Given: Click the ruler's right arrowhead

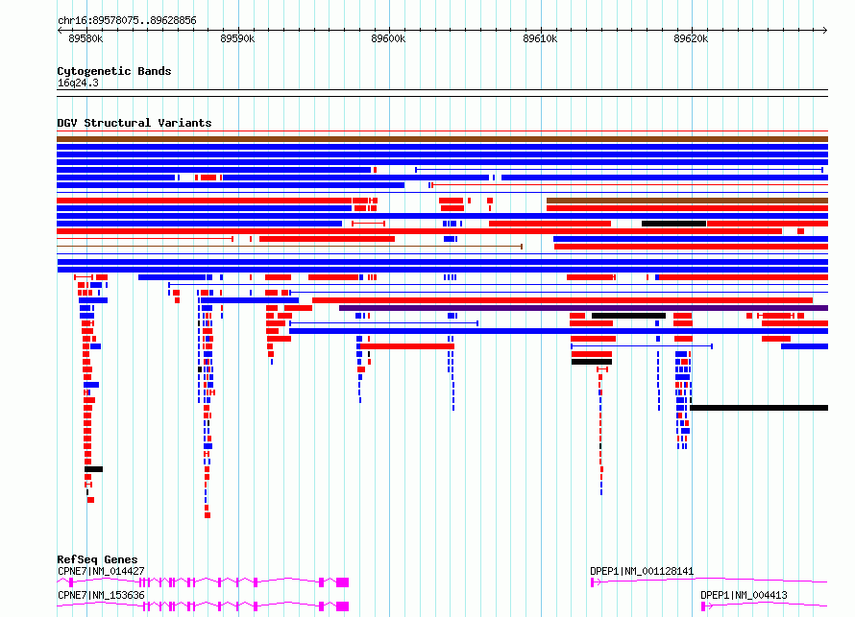Looking at the screenshot, I should click(825, 31).
